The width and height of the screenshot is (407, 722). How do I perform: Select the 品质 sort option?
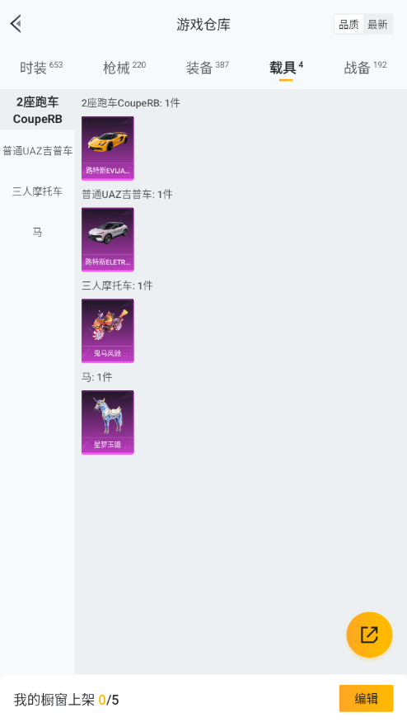349,25
